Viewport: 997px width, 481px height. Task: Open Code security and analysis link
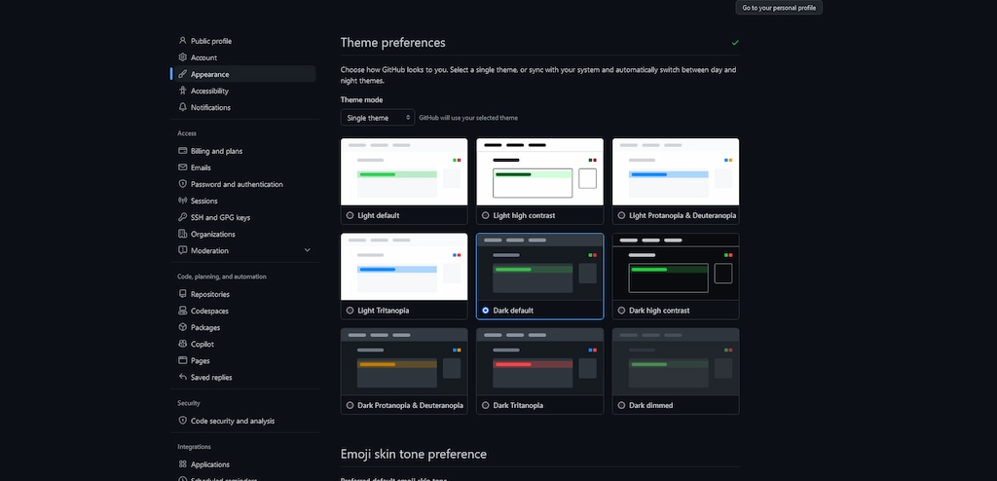(233, 421)
